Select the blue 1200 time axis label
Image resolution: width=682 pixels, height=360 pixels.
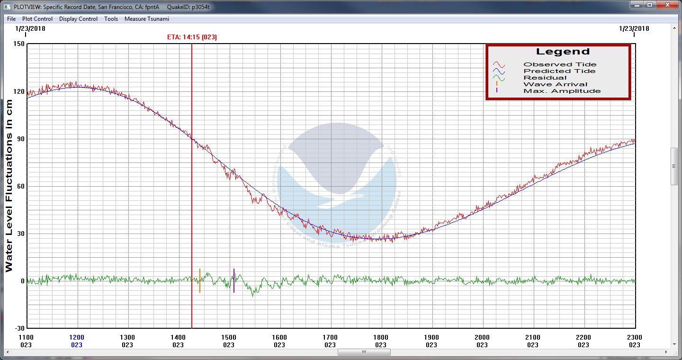click(x=77, y=338)
